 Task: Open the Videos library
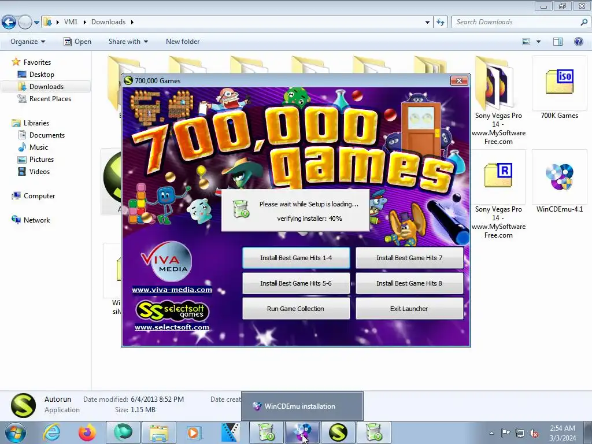pos(39,171)
